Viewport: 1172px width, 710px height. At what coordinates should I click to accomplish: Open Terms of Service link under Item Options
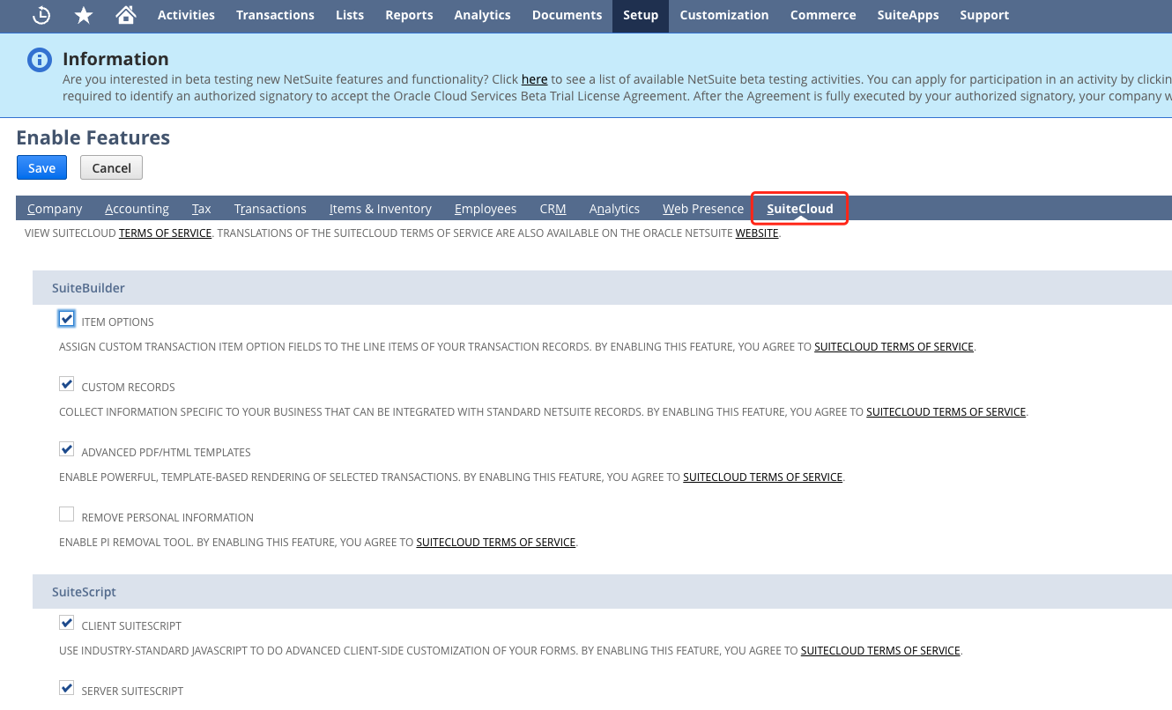pos(894,347)
